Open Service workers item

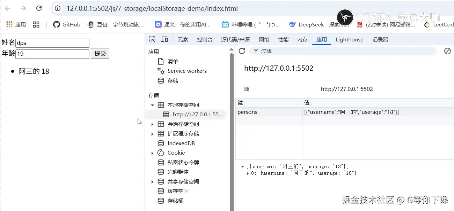click(187, 71)
